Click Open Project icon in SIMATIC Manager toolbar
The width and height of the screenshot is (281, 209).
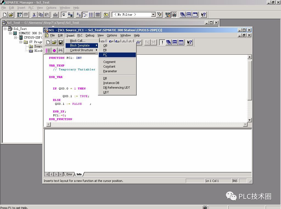point(11,15)
